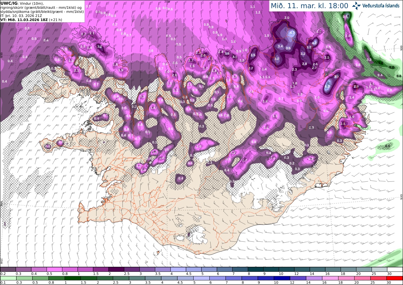
Task: Click the 4.2 value on the map
Action: [314, 43]
